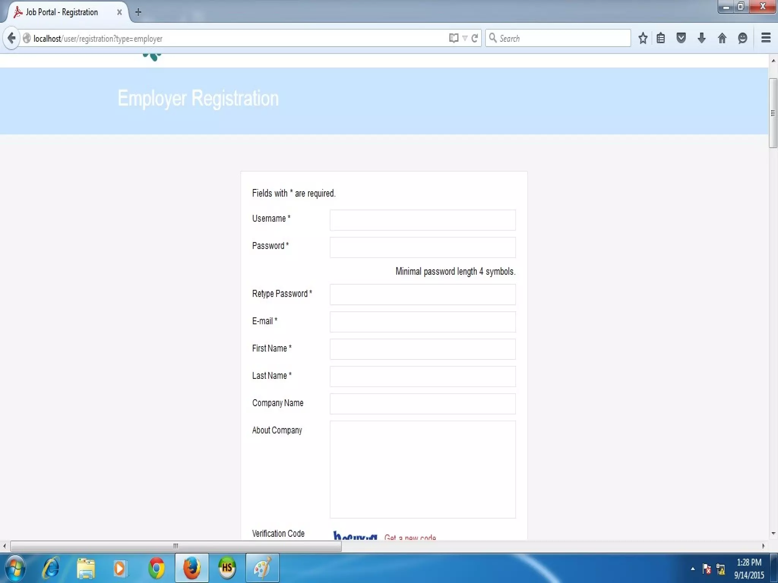This screenshot has width=778, height=583.
Task: Click the Get a new code link
Action: [410, 537]
